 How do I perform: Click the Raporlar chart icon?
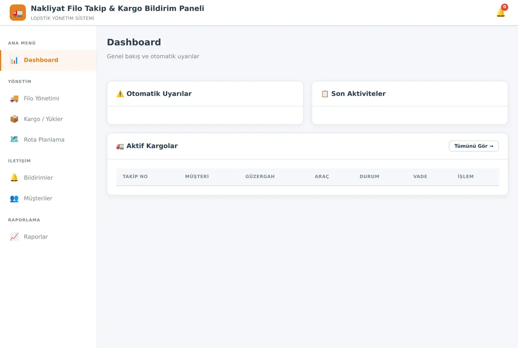[x=14, y=237]
